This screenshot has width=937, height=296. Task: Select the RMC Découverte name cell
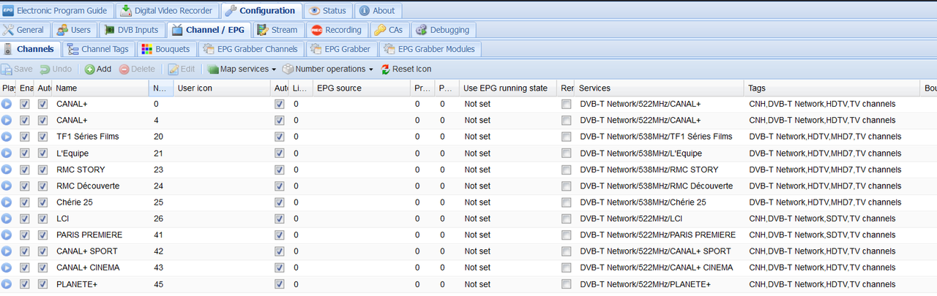[x=88, y=186]
